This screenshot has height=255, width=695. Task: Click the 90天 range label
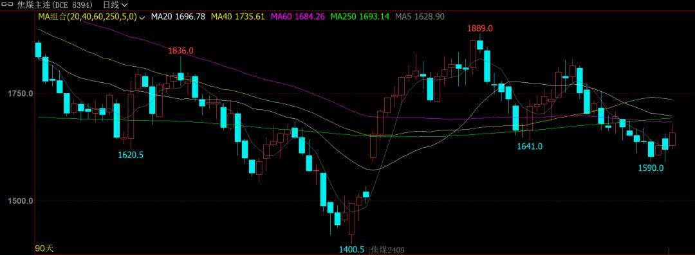pyautogui.click(x=44, y=249)
